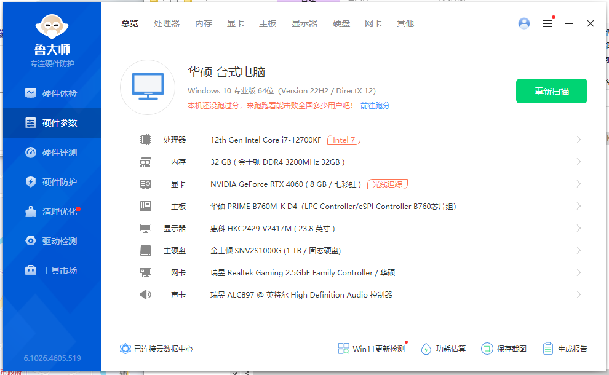Click the desktop computer icon
609x375 pixels.
[148, 87]
